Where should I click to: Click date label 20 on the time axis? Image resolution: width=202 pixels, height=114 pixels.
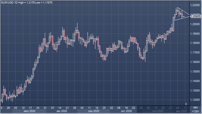[163, 108]
